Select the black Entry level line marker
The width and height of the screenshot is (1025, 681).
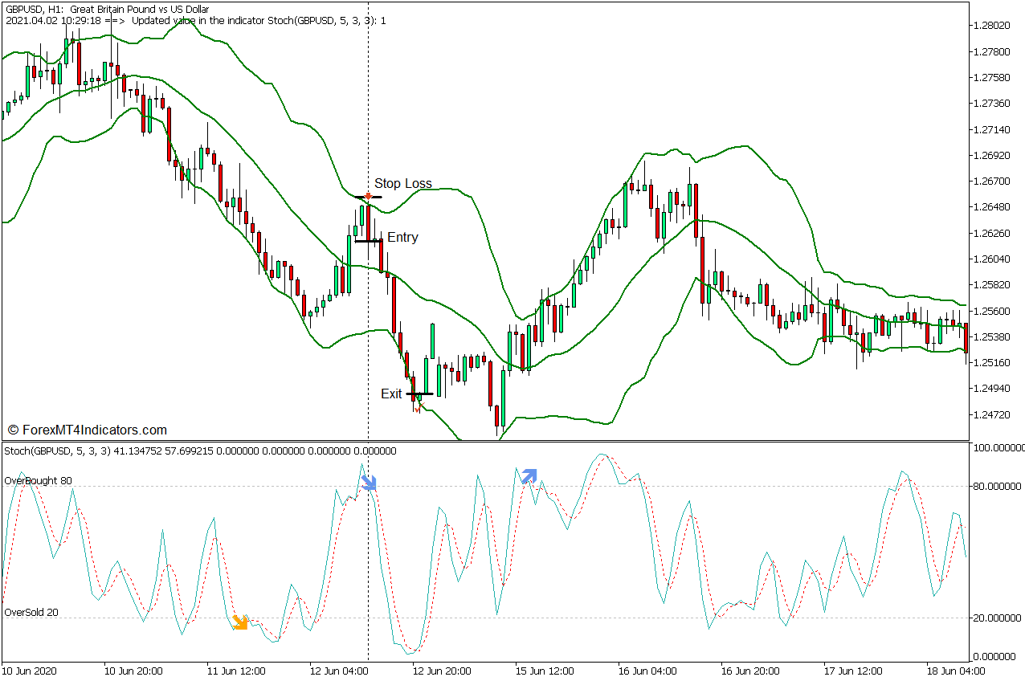[x=369, y=241]
